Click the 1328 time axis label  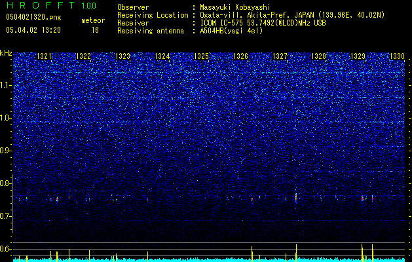318,56
